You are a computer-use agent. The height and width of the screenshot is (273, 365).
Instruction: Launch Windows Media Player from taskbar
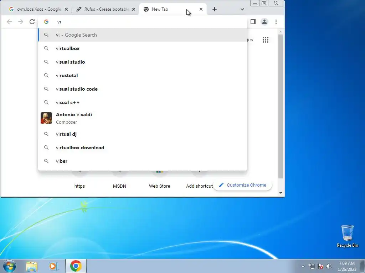[53, 266]
